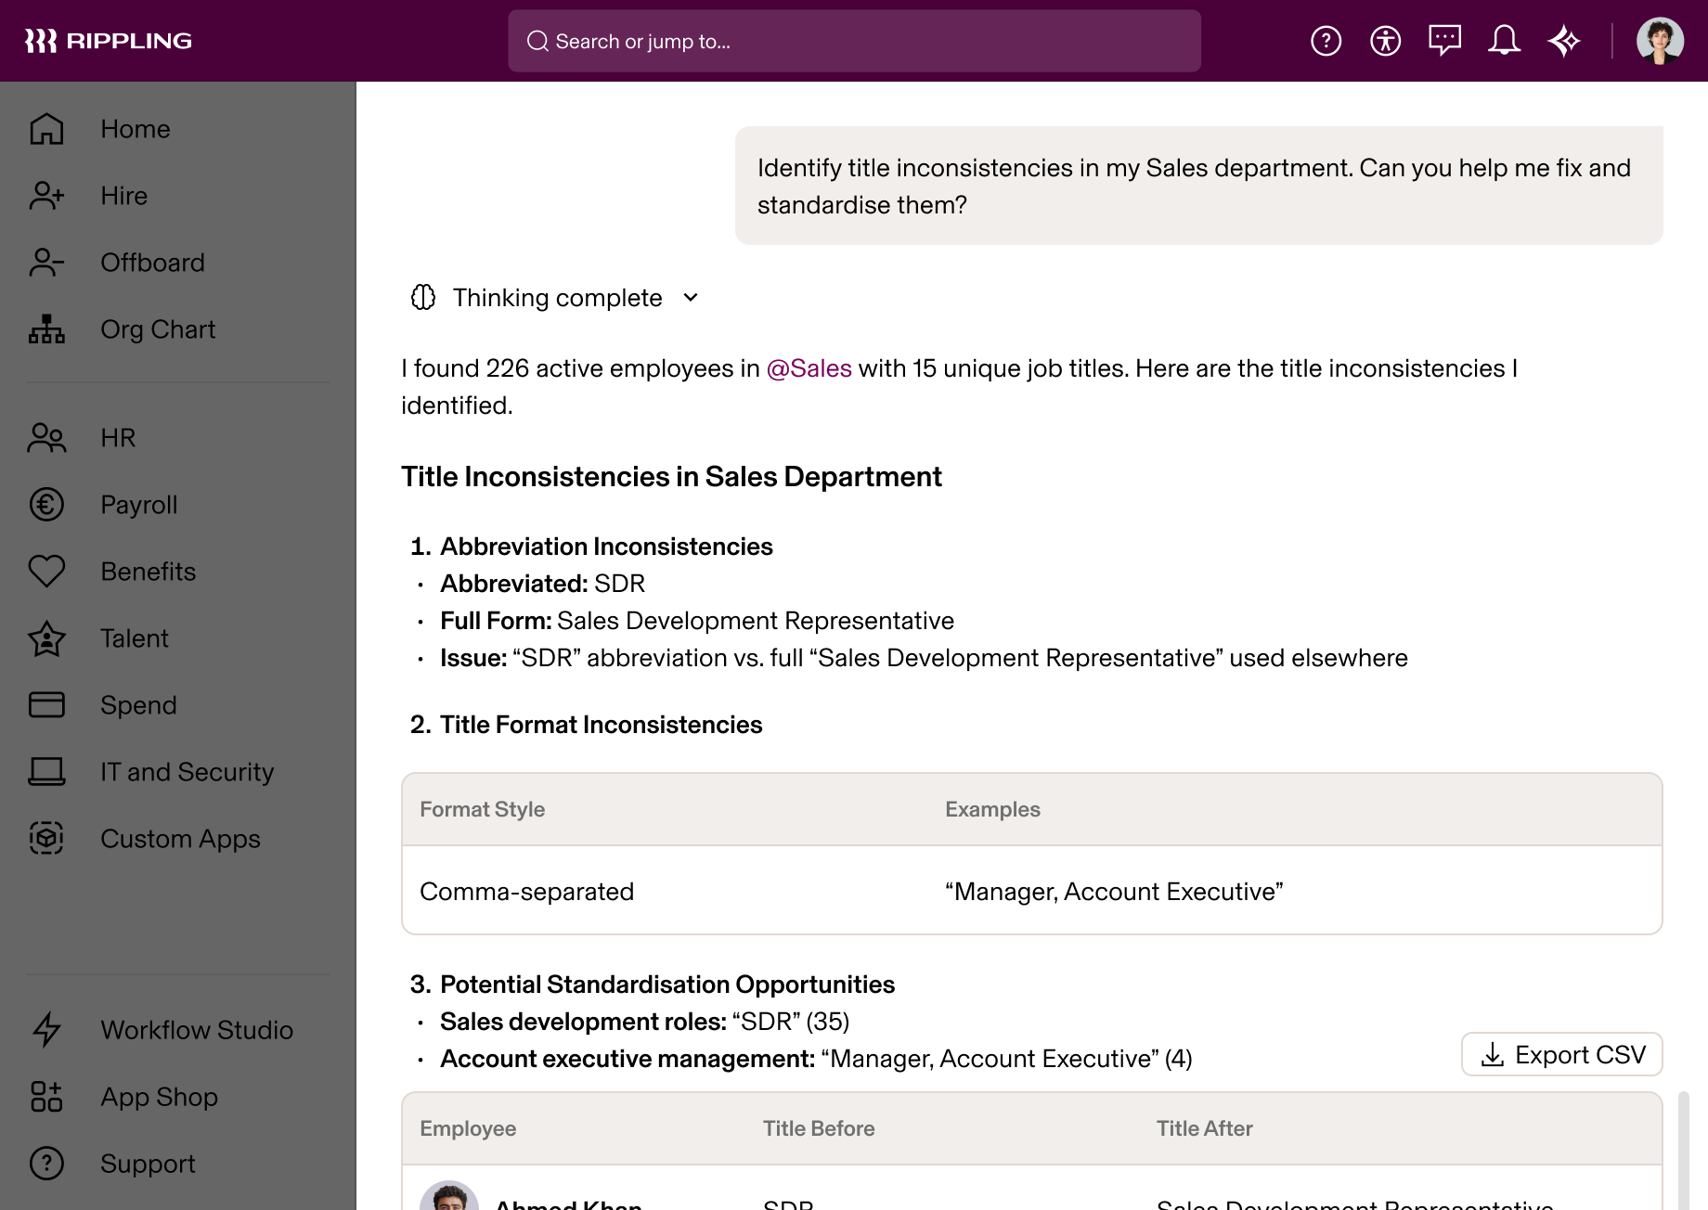Select the Workflow Studio lightning icon

[46, 1030]
